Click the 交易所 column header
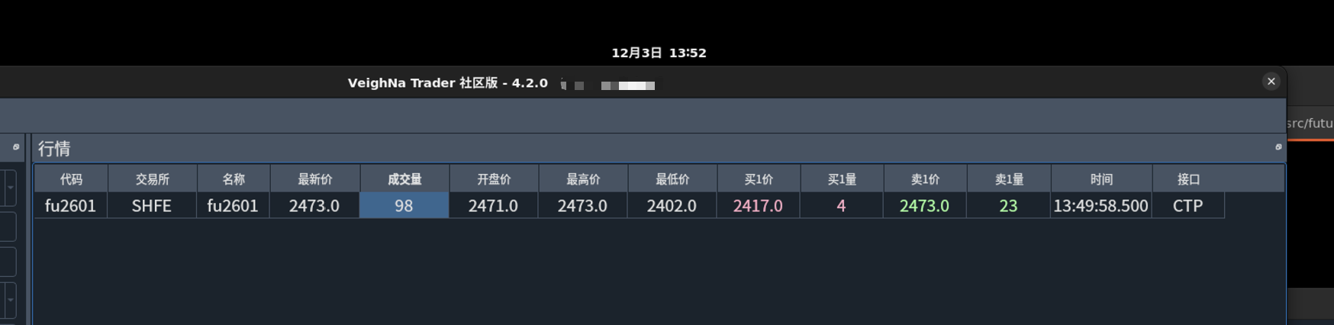This screenshot has height=325, width=1334. 152,179
